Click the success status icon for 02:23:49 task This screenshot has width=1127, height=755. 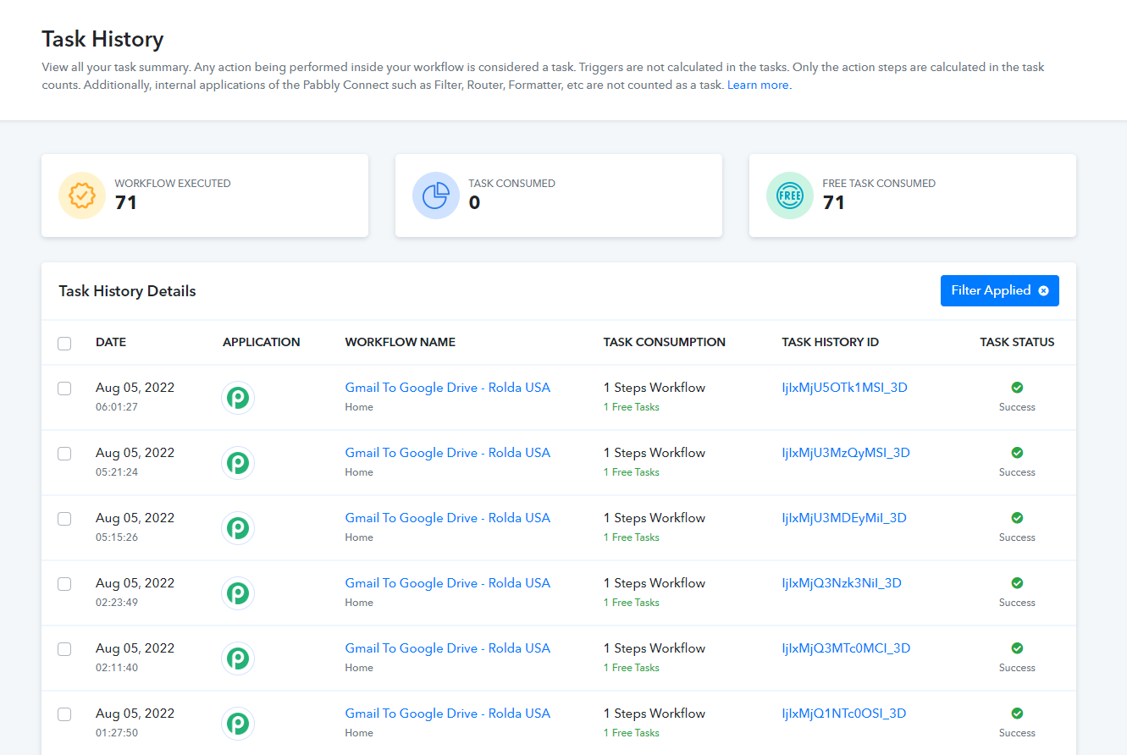point(1017,583)
